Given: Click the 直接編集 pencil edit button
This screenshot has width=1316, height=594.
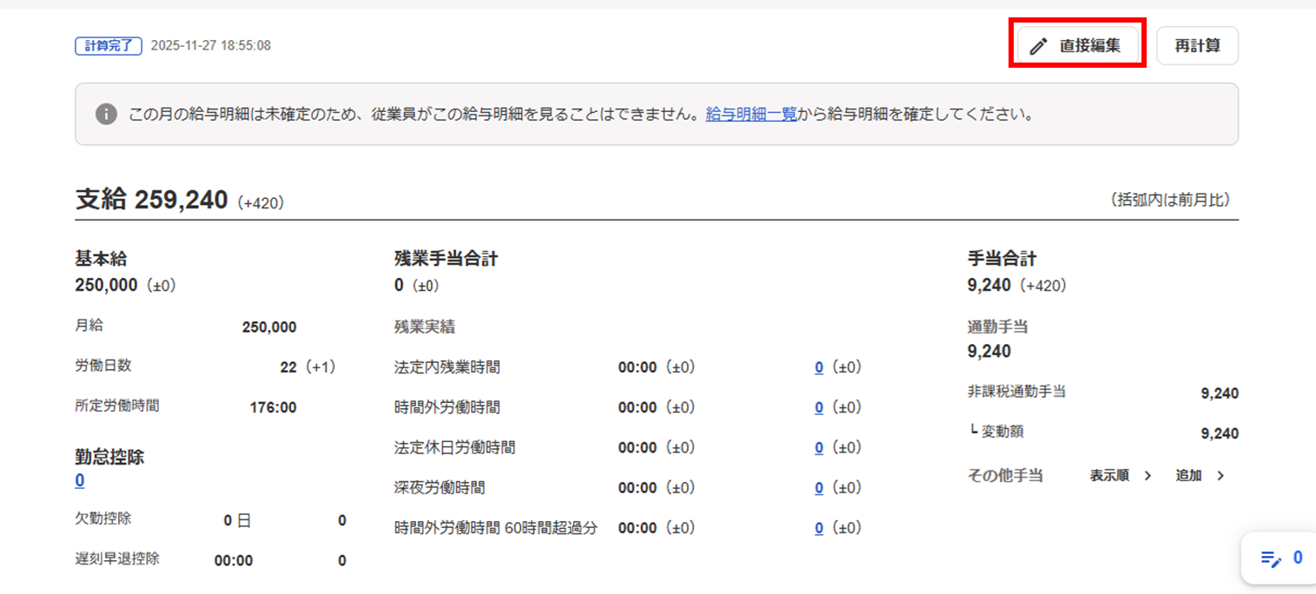Looking at the screenshot, I should tap(1076, 46).
